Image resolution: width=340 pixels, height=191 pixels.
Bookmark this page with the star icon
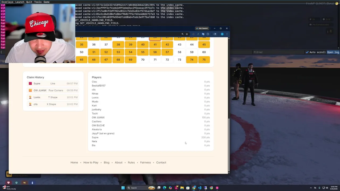187,34
